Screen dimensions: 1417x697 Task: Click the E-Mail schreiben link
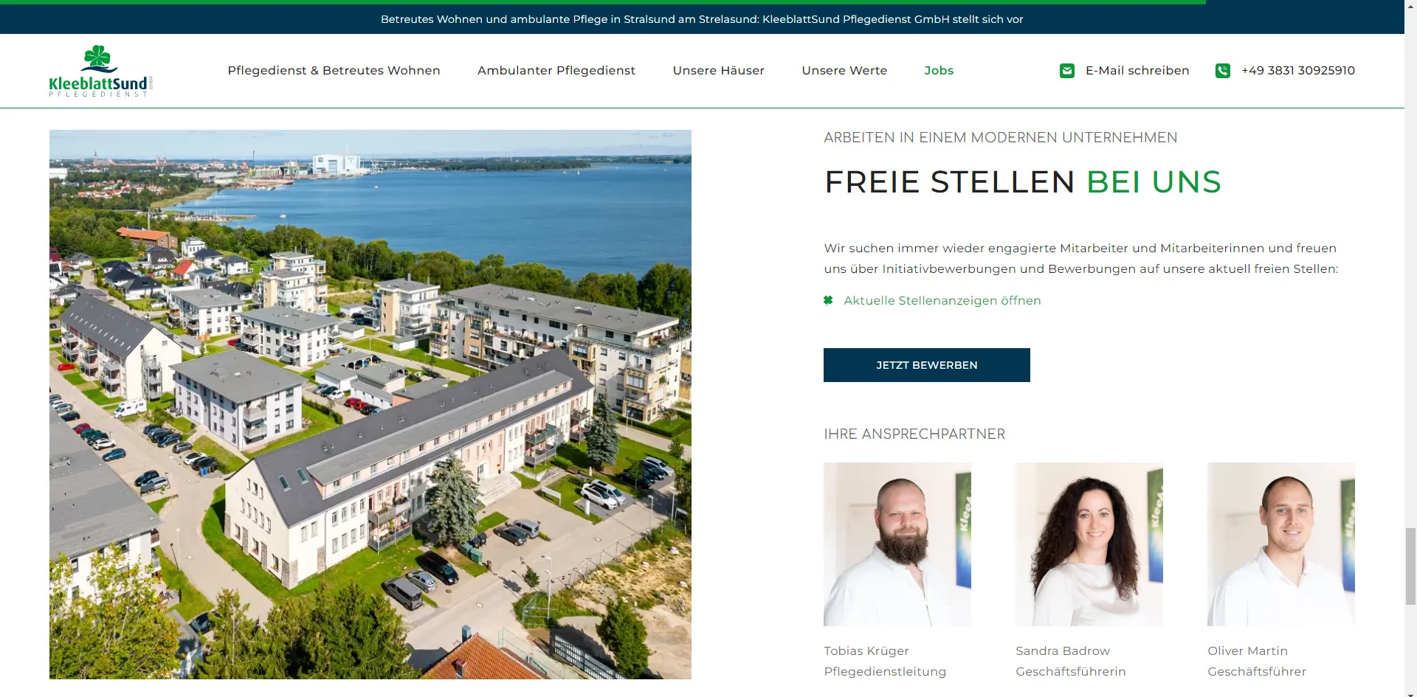[x=1137, y=70]
